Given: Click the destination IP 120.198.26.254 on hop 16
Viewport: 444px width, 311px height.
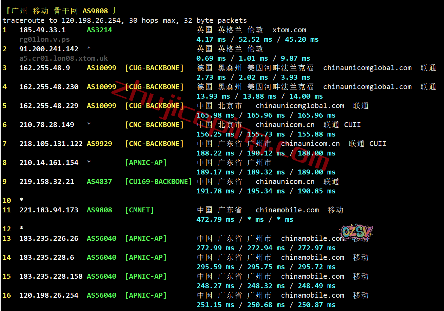Looking at the screenshot, I should [49, 296].
